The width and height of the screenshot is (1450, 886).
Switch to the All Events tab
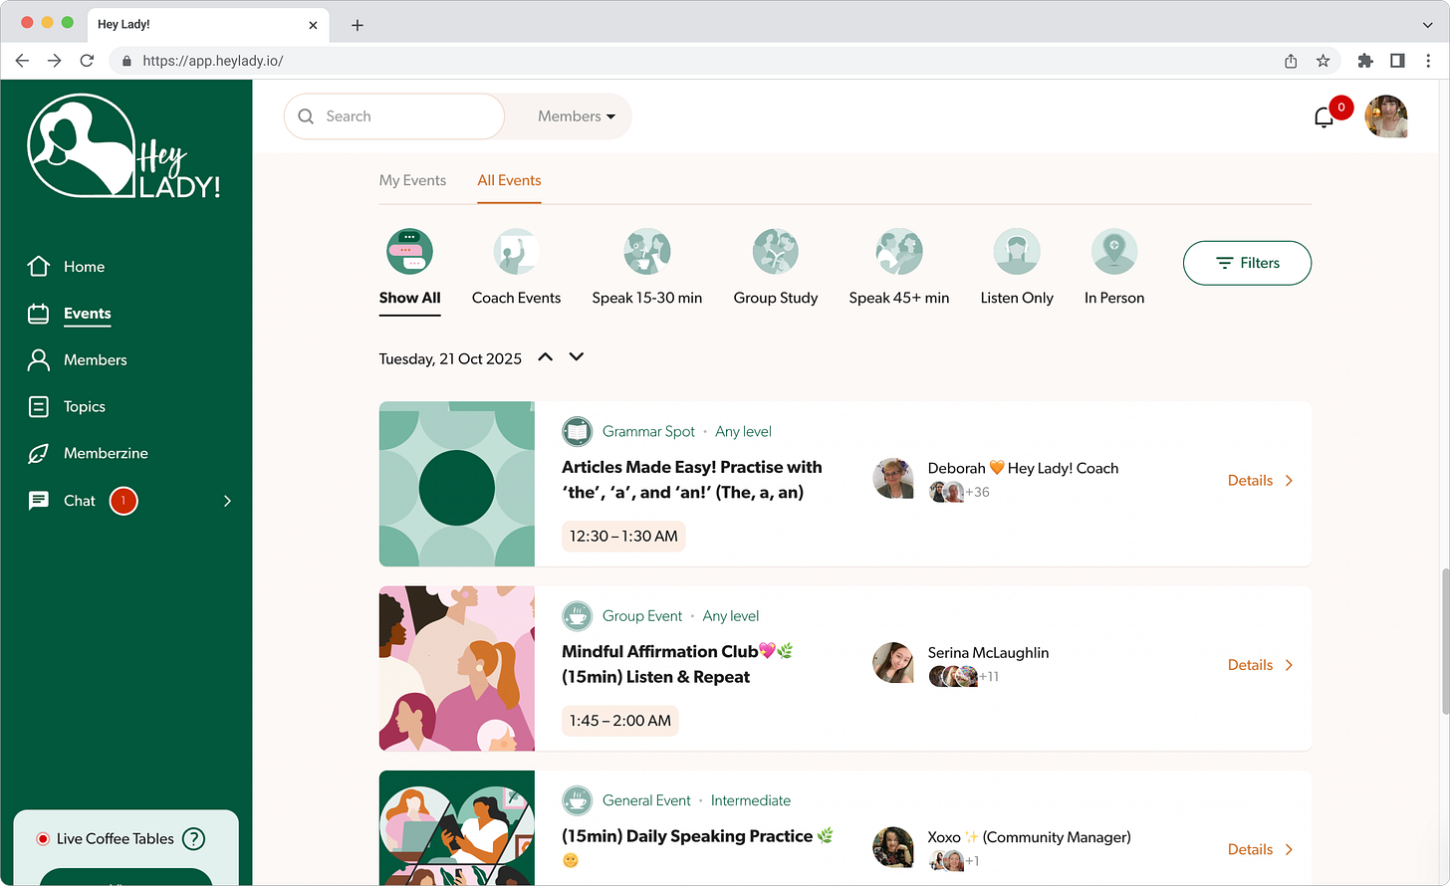(x=509, y=180)
